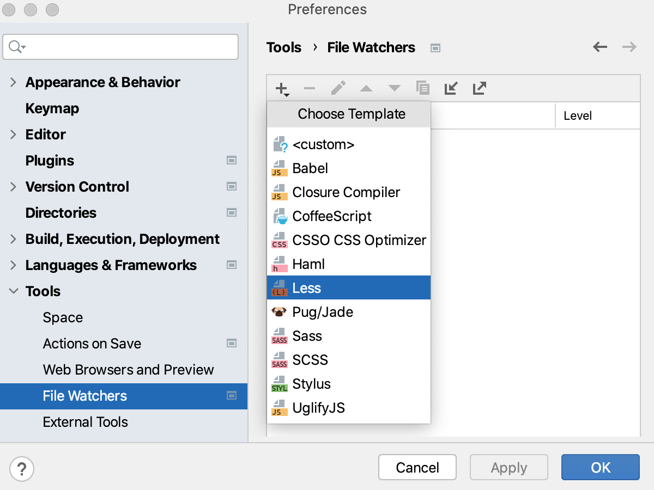Click the Move Up arrow icon
This screenshot has height=490, width=654.
[x=366, y=88]
